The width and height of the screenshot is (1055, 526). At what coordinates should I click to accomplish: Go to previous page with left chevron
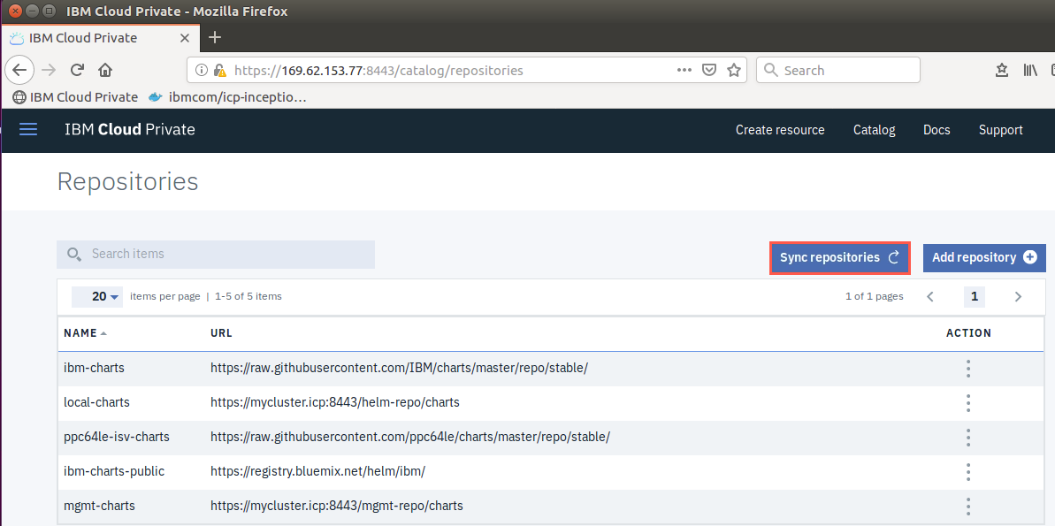pyautogui.click(x=930, y=297)
